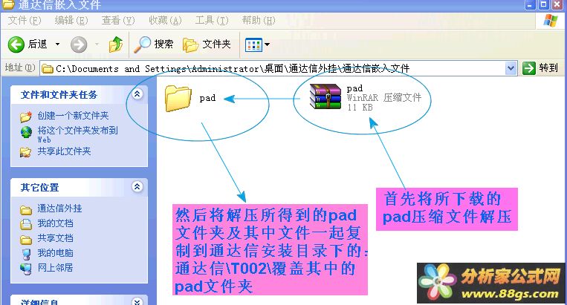Click the green Go (转到) arrow button
This screenshot has width=567, height=305.
(x=528, y=68)
